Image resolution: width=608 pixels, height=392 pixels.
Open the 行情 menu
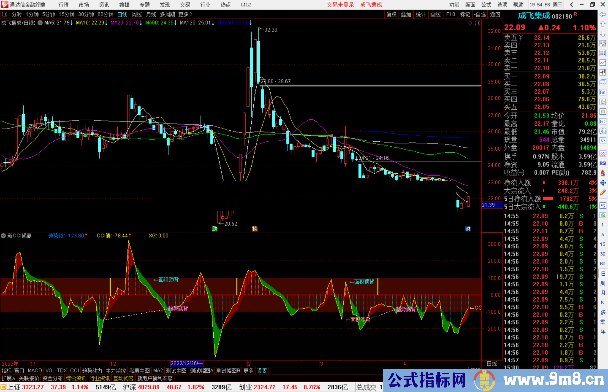pyautogui.click(x=63, y=5)
